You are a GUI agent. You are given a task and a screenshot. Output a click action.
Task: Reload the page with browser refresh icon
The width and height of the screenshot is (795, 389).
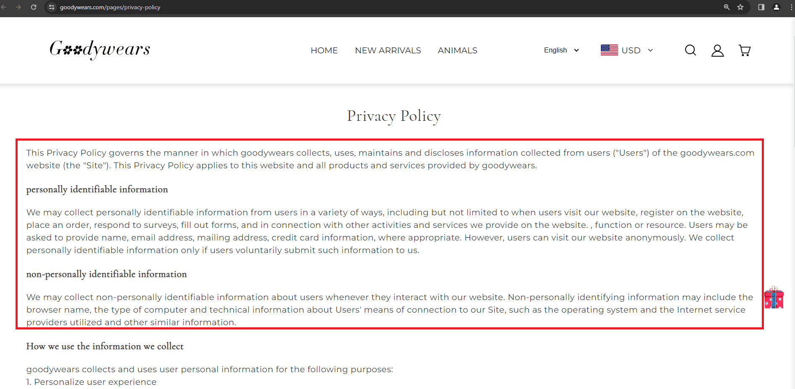coord(34,7)
